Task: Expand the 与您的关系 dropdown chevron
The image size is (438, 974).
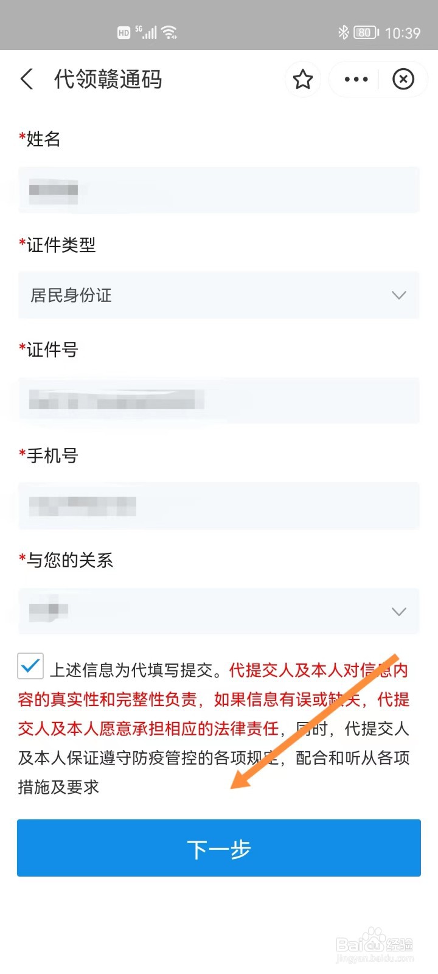Action: pyautogui.click(x=399, y=611)
